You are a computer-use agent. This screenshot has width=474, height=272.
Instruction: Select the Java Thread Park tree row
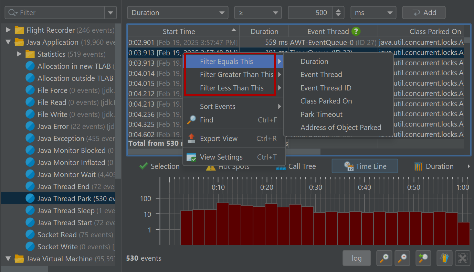point(58,199)
